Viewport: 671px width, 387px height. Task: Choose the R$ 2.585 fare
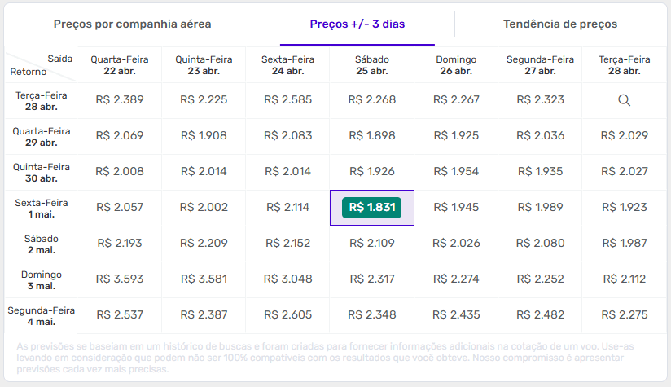287,100
